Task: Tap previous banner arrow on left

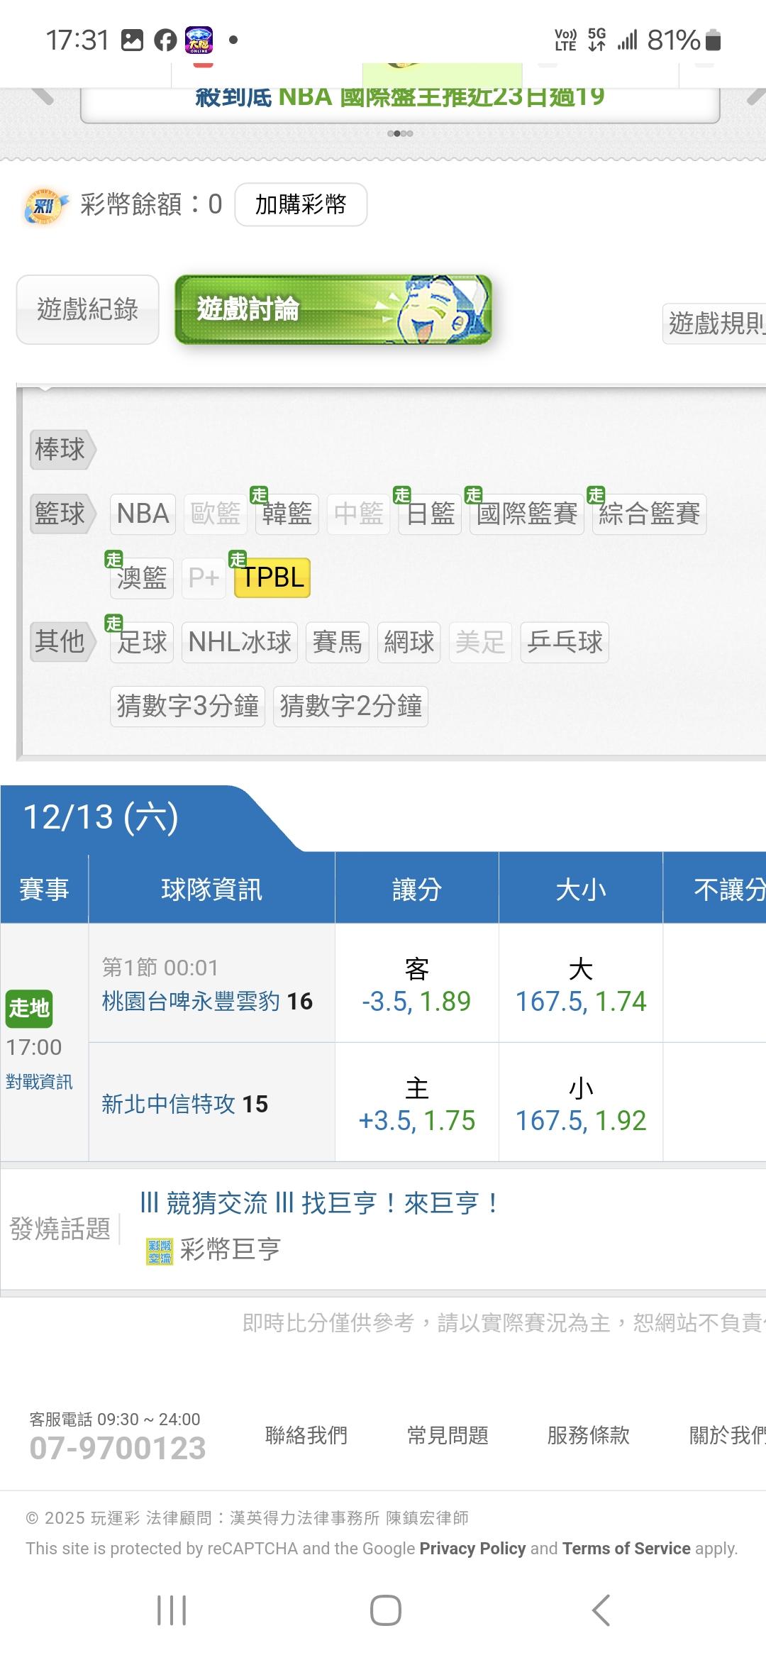Action: (x=41, y=95)
